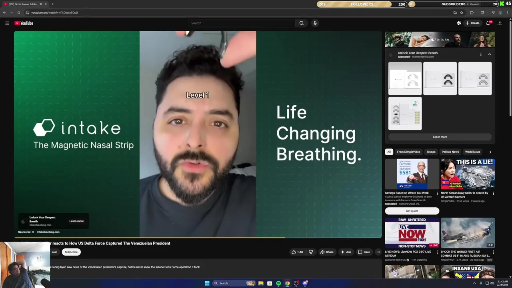Subscribe to the channel
The width and height of the screenshot is (512, 288).
point(71,252)
